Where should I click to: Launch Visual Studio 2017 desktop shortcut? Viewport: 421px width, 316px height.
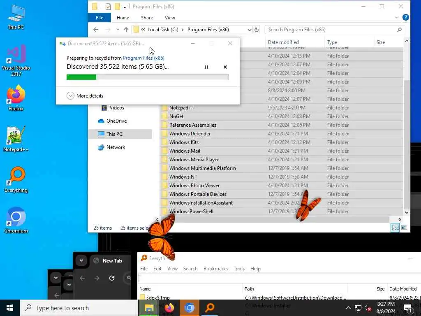pos(16,60)
